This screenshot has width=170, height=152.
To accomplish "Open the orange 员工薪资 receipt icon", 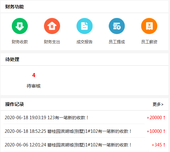I will (149, 26).
